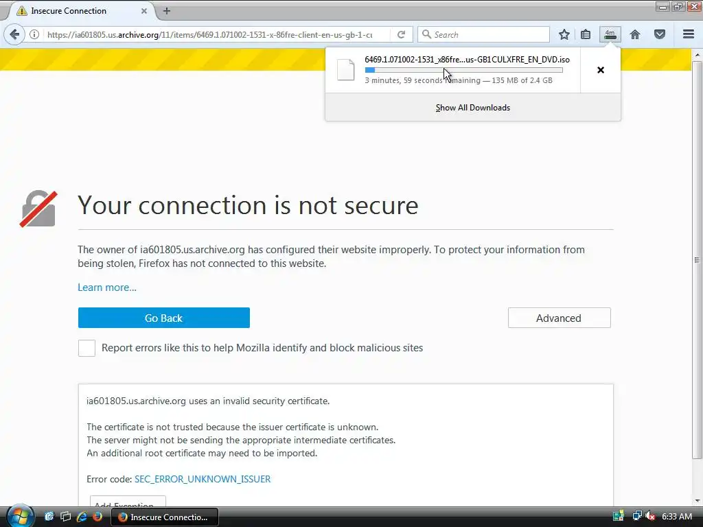Select the Insecure Connection tab
Image resolution: width=703 pixels, height=527 pixels.
(81, 11)
